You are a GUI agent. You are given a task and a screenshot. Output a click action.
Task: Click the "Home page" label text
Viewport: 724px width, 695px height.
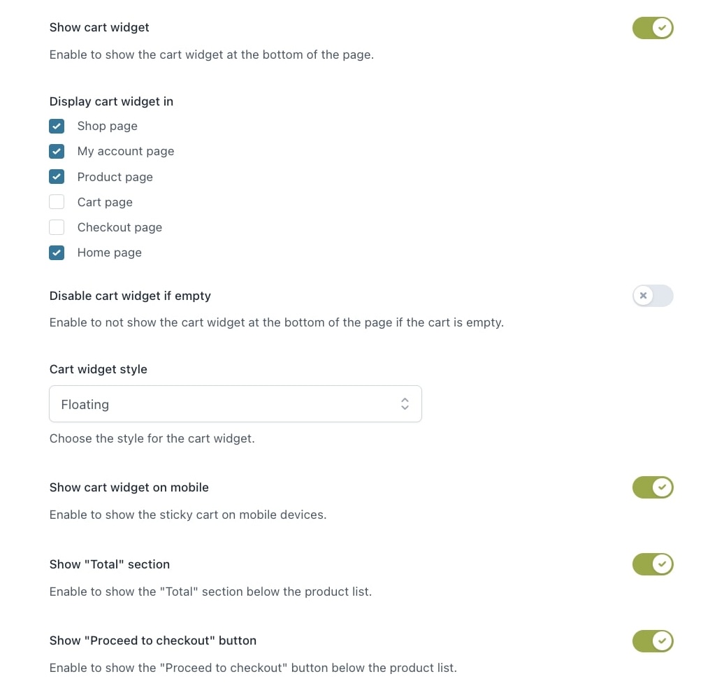pyautogui.click(x=110, y=253)
